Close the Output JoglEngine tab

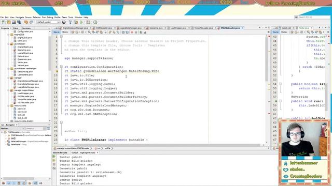tap(98, 153)
